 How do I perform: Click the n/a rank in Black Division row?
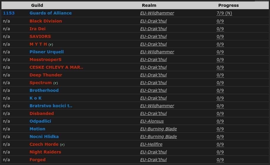coord(6,21)
